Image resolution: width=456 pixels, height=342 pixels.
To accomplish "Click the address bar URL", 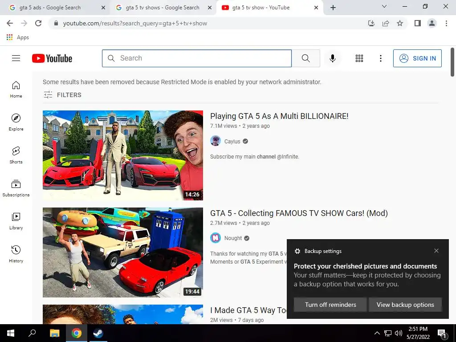I will (135, 23).
